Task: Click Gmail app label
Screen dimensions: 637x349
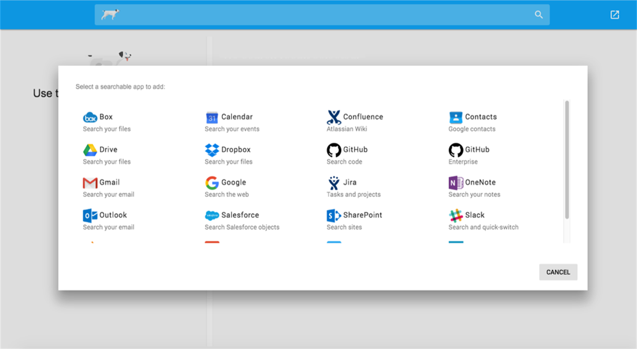Action: (x=110, y=182)
